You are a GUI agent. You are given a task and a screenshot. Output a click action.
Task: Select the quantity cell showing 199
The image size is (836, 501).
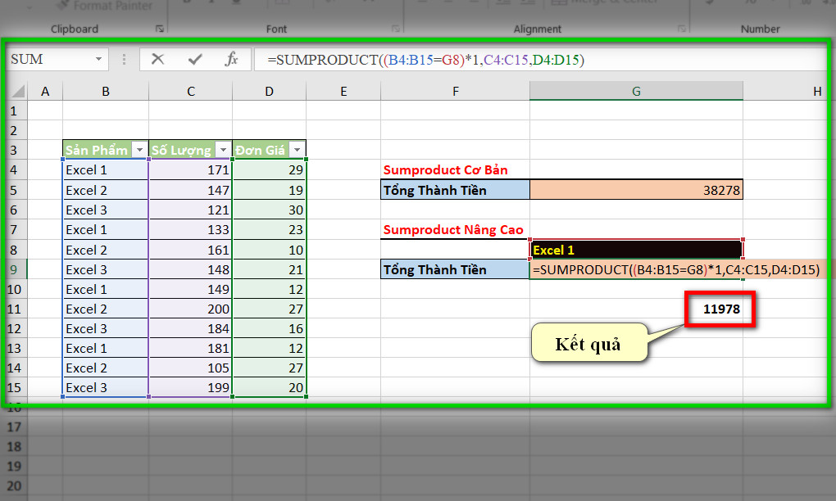190,387
